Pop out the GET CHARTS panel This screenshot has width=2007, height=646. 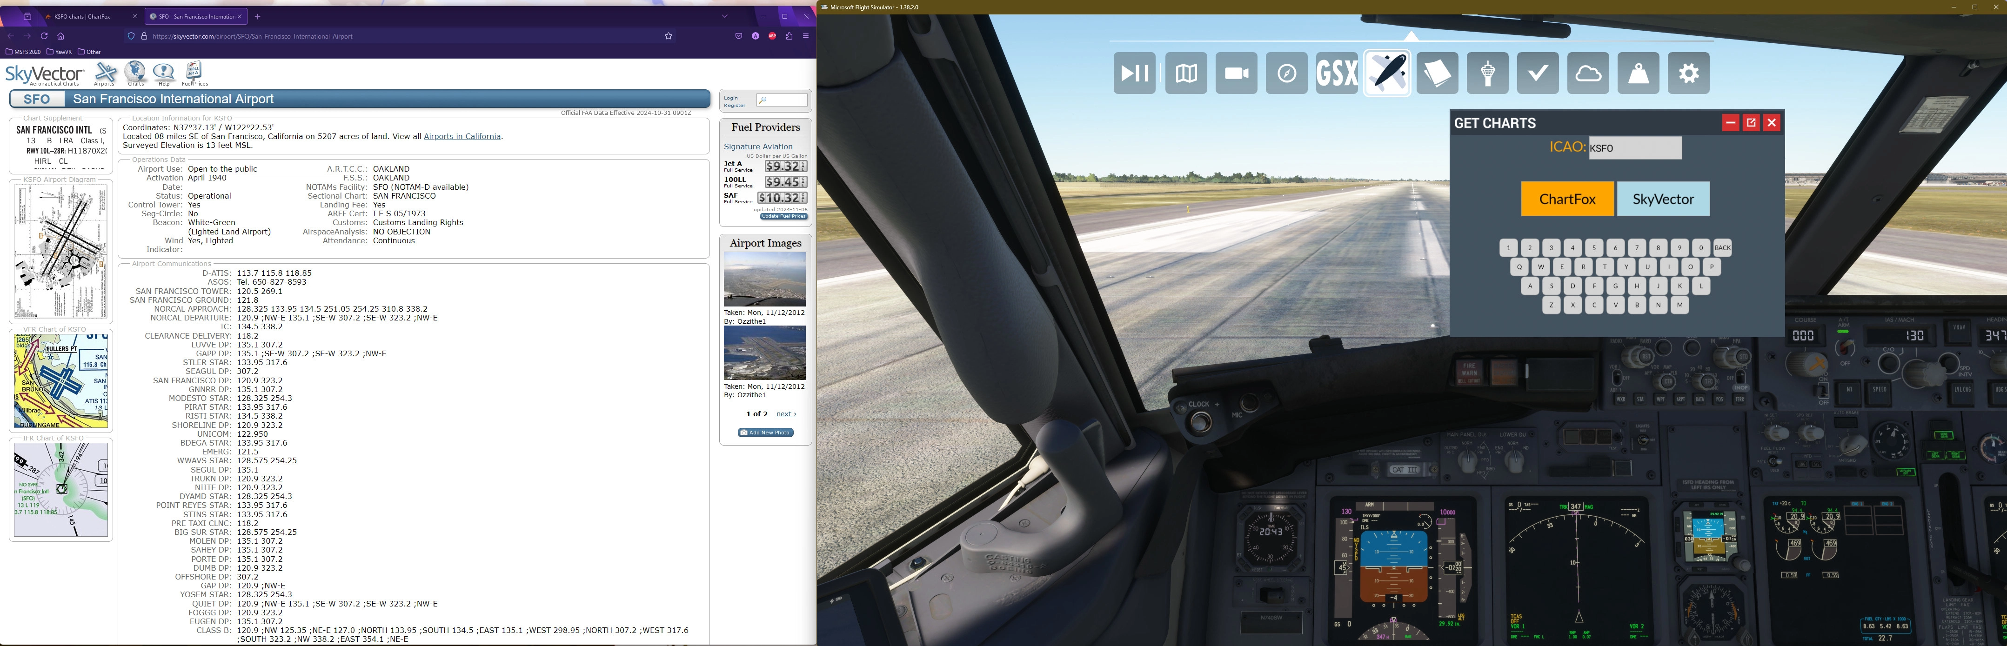(x=1752, y=122)
